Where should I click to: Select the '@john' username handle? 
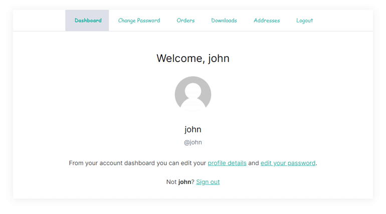(193, 142)
